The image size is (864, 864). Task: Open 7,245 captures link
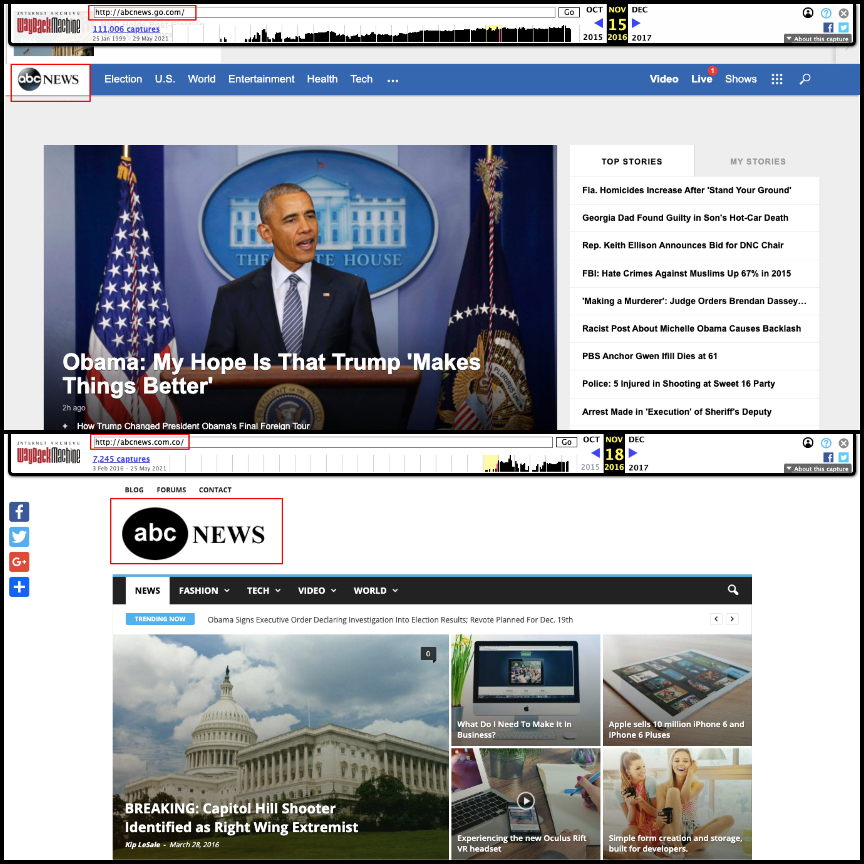(x=121, y=459)
